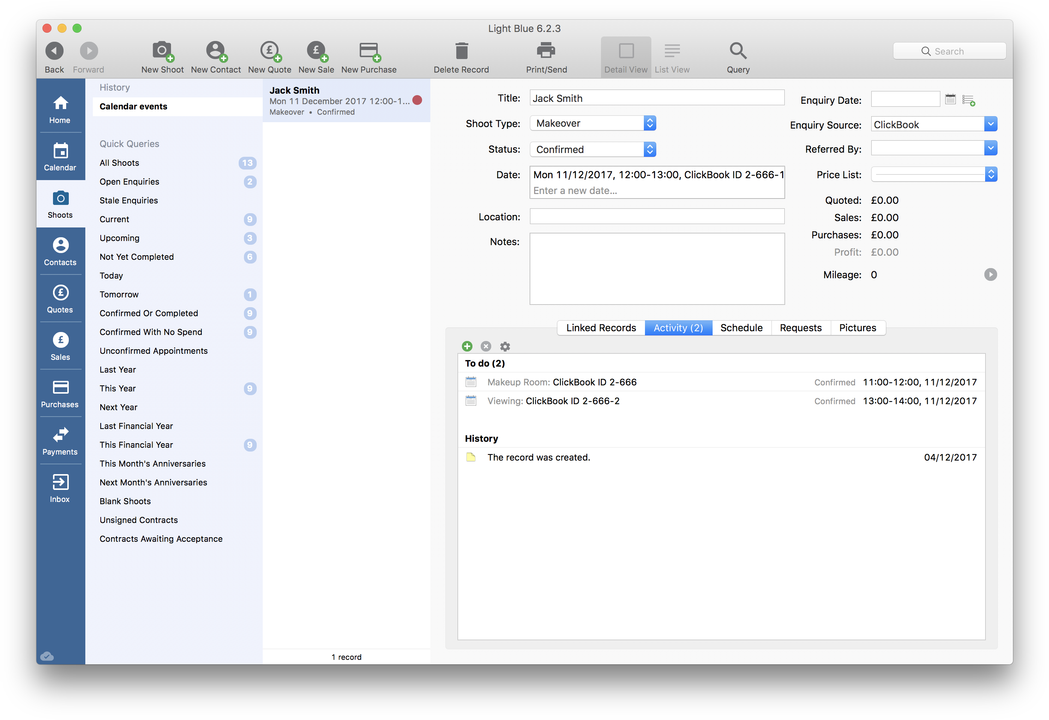Toggle Viewing to-do item icon
This screenshot has width=1049, height=720.
pyautogui.click(x=471, y=401)
